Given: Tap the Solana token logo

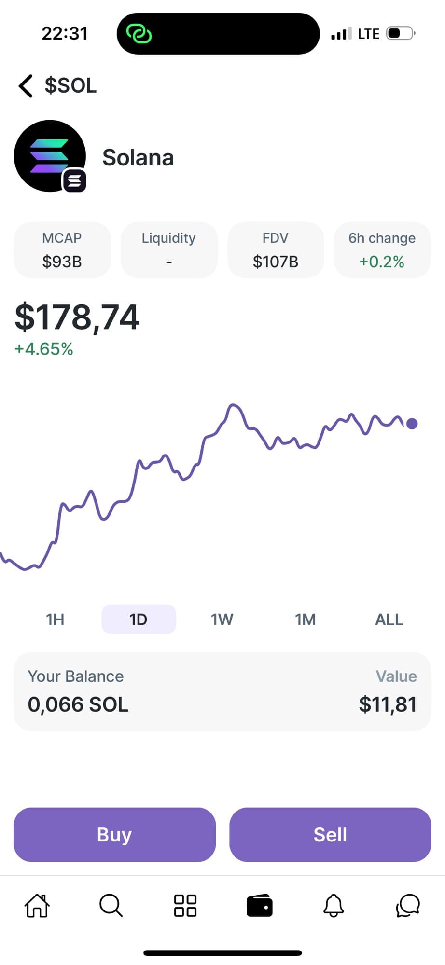Looking at the screenshot, I should [50, 156].
